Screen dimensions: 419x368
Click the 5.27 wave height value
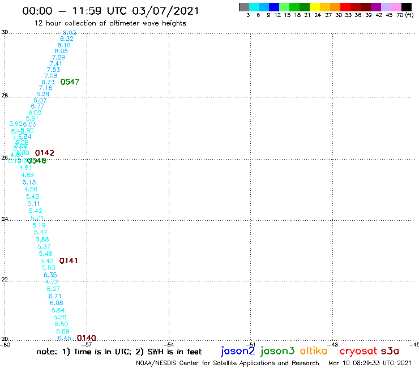tap(53, 289)
